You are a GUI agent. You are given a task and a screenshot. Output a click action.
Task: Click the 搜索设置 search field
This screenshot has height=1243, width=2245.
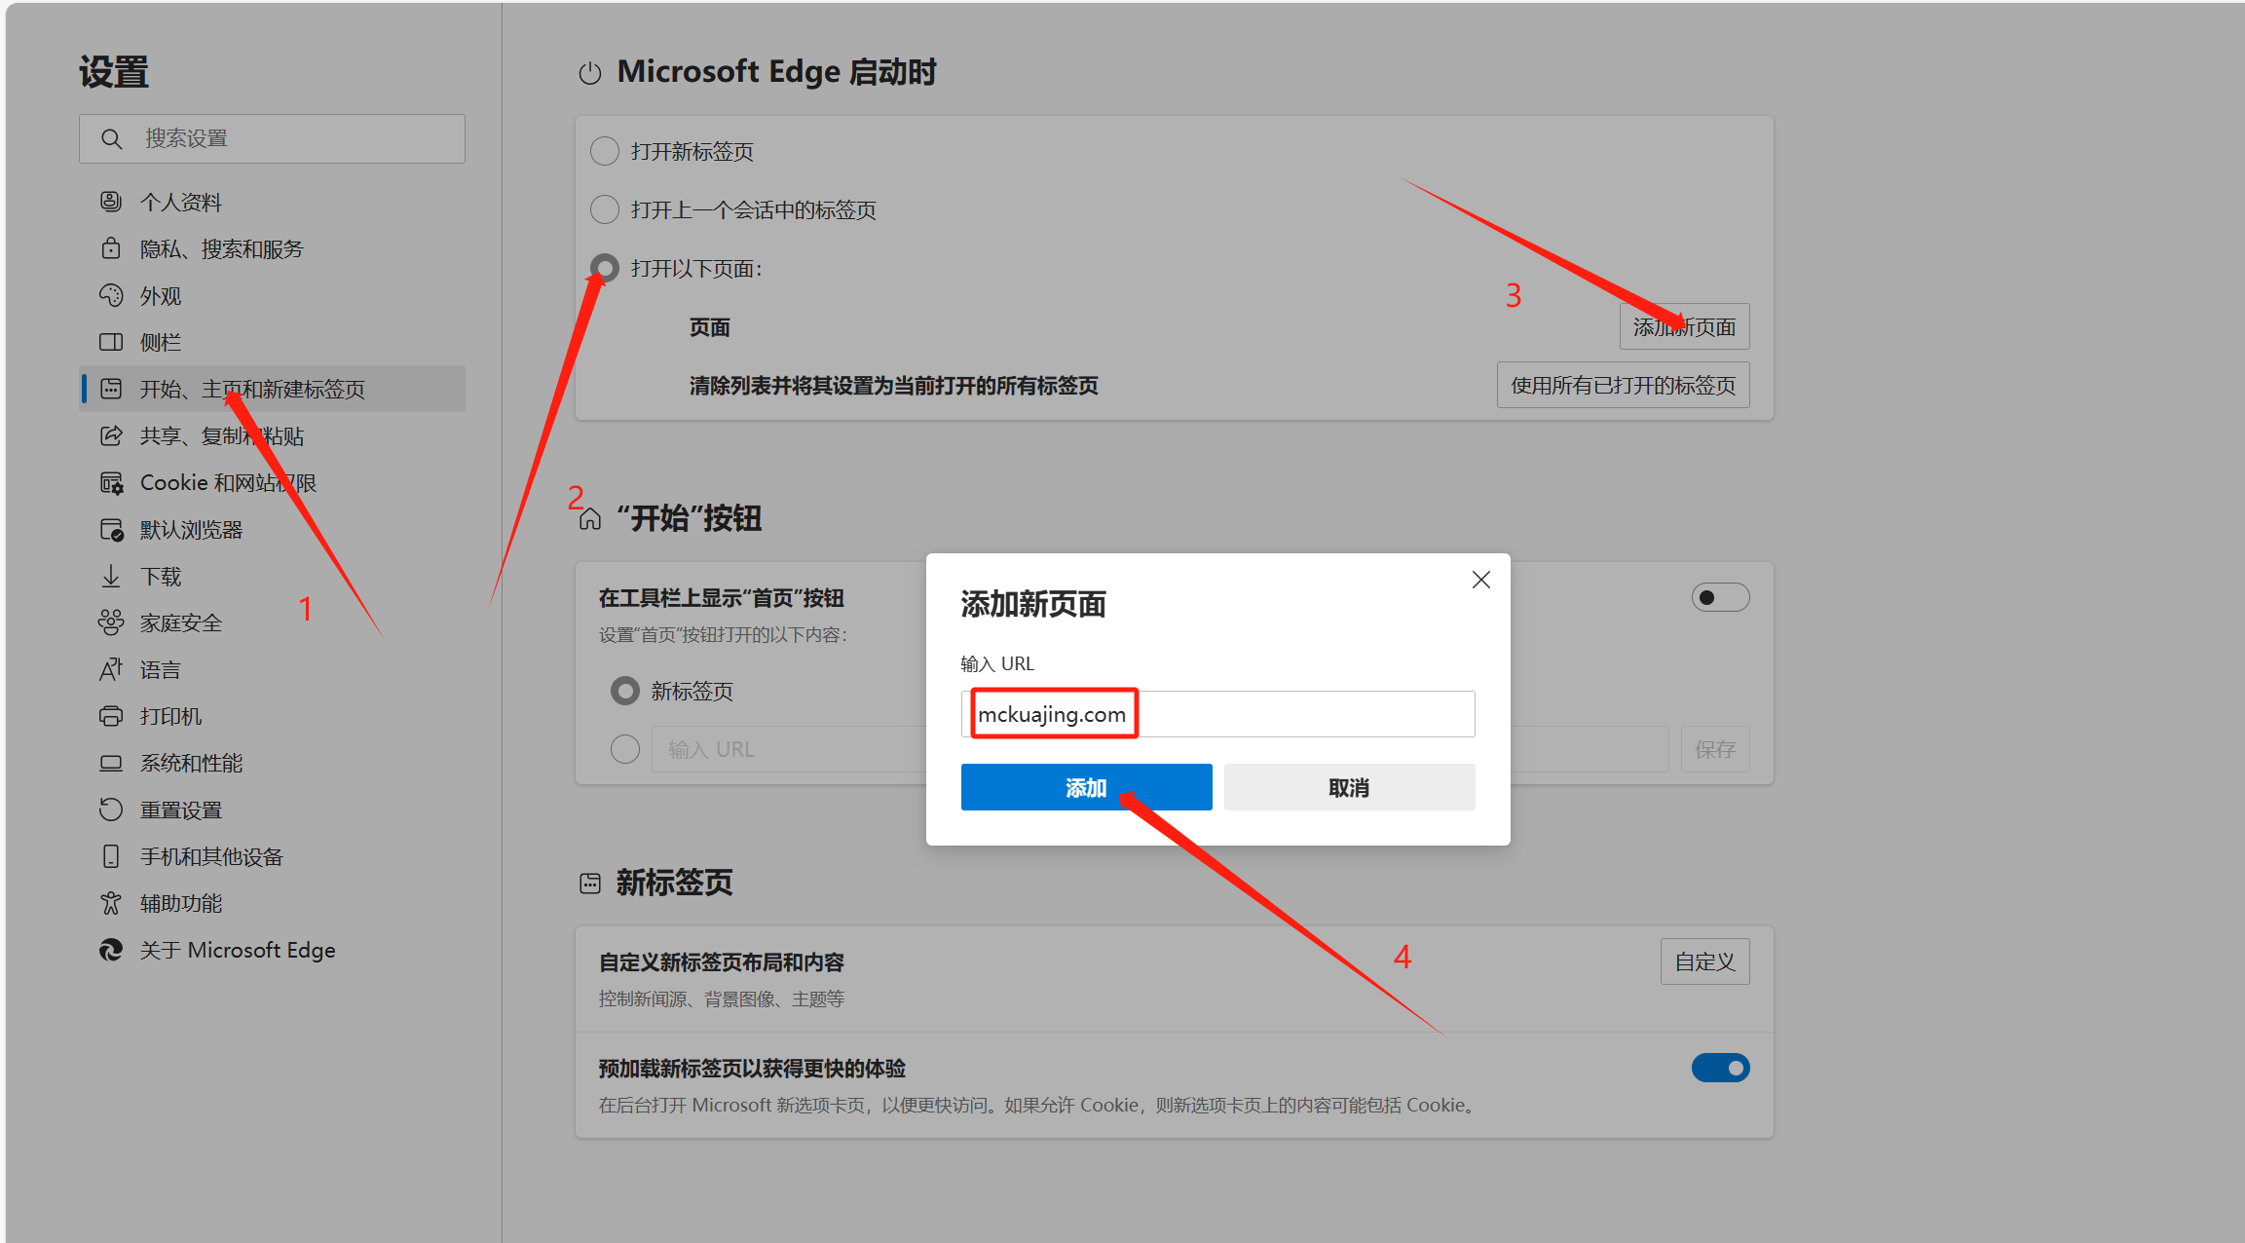(x=273, y=138)
